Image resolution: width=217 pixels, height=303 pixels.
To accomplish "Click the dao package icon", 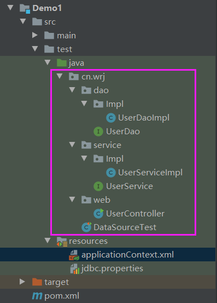I will [x=86, y=90].
